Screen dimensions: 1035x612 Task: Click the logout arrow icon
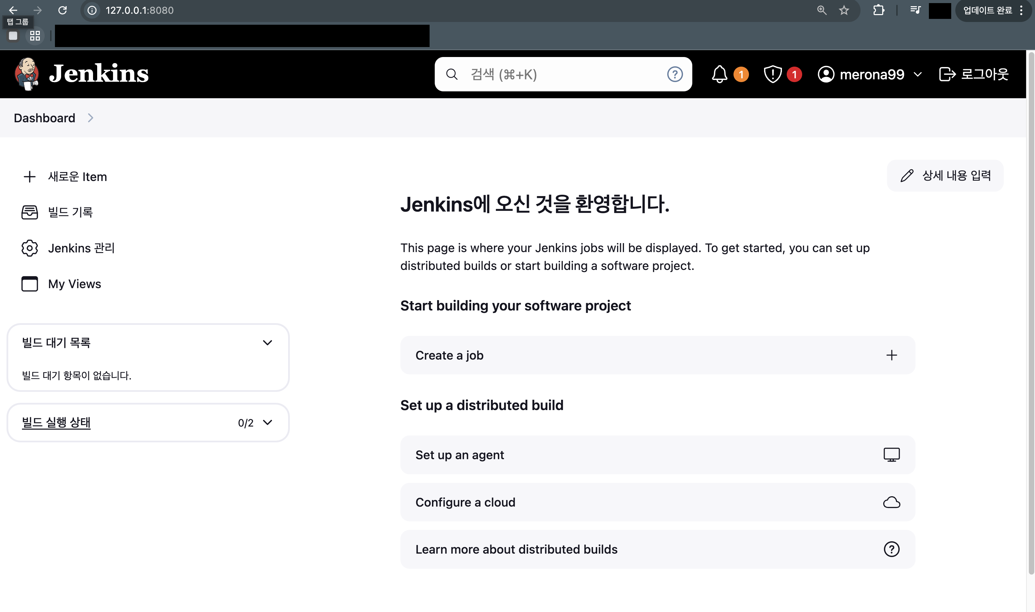click(x=947, y=74)
